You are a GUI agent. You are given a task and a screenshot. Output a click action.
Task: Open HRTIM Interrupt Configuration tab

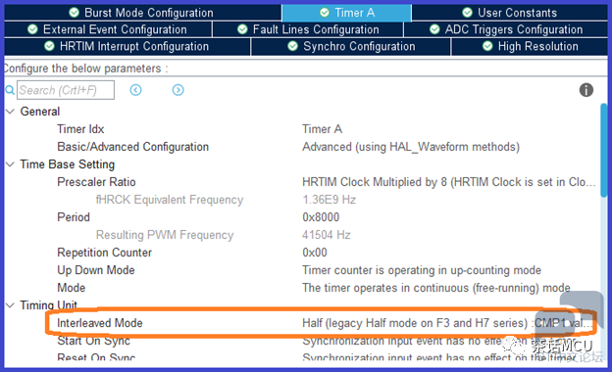pyautogui.click(x=127, y=46)
